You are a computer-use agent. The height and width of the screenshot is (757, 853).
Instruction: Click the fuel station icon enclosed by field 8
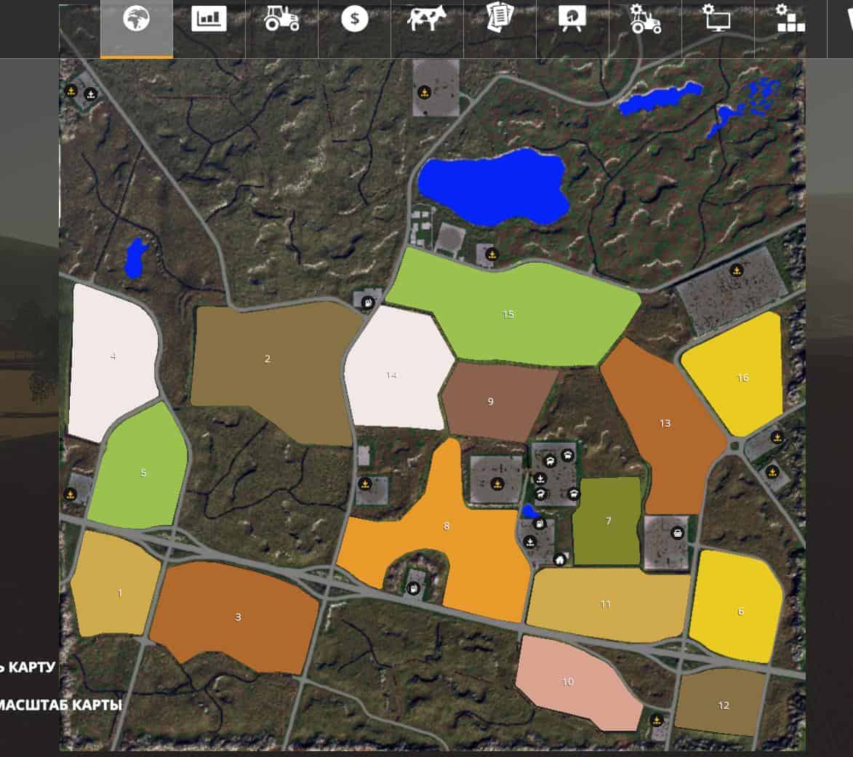tap(413, 588)
